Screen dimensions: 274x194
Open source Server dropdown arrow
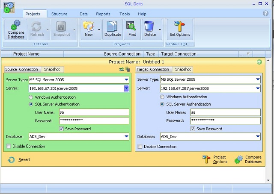126,88
